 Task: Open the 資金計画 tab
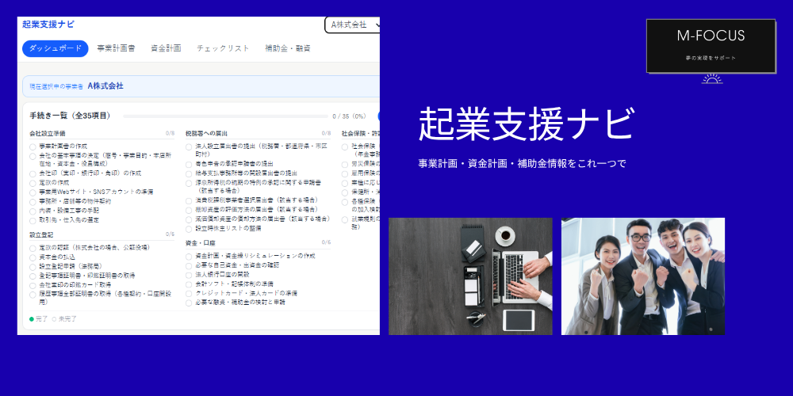pyautogui.click(x=166, y=48)
